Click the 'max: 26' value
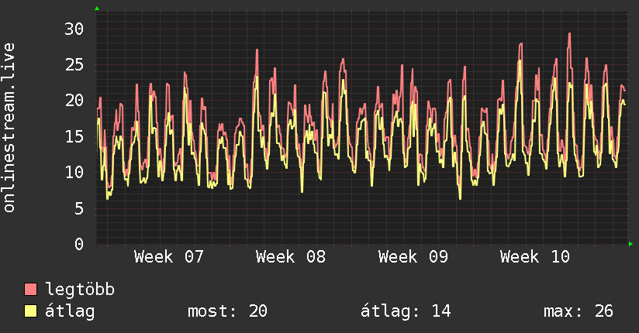This screenshot has height=333, width=639. (579, 311)
